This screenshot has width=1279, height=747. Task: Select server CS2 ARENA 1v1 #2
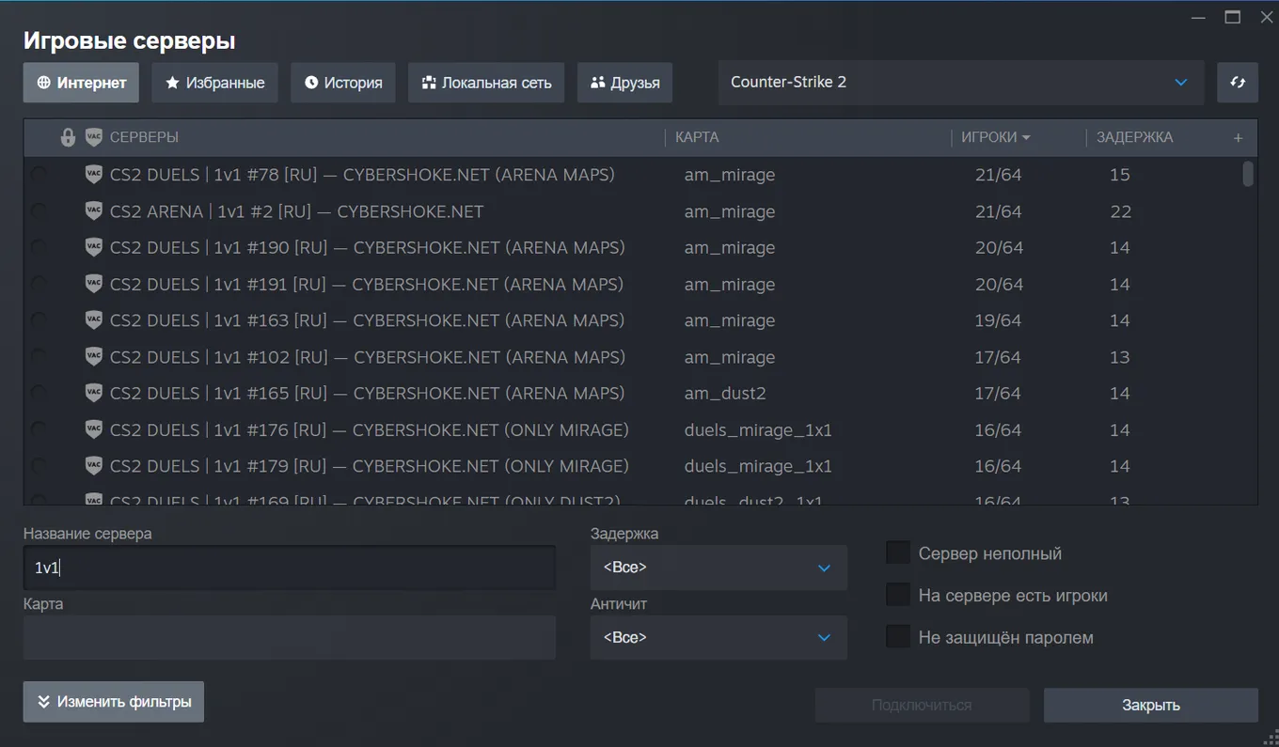point(639,210)
